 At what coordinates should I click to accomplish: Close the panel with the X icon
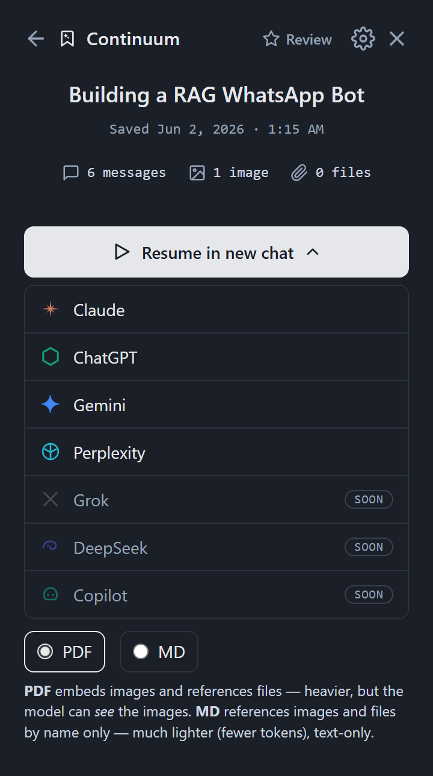point(397,39)
